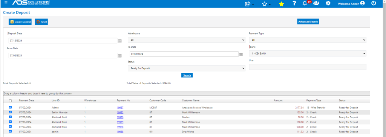The height and width of the screenshot is (137, 386).
Task: Click the Advanced Search button
Action: pos(308,22)
